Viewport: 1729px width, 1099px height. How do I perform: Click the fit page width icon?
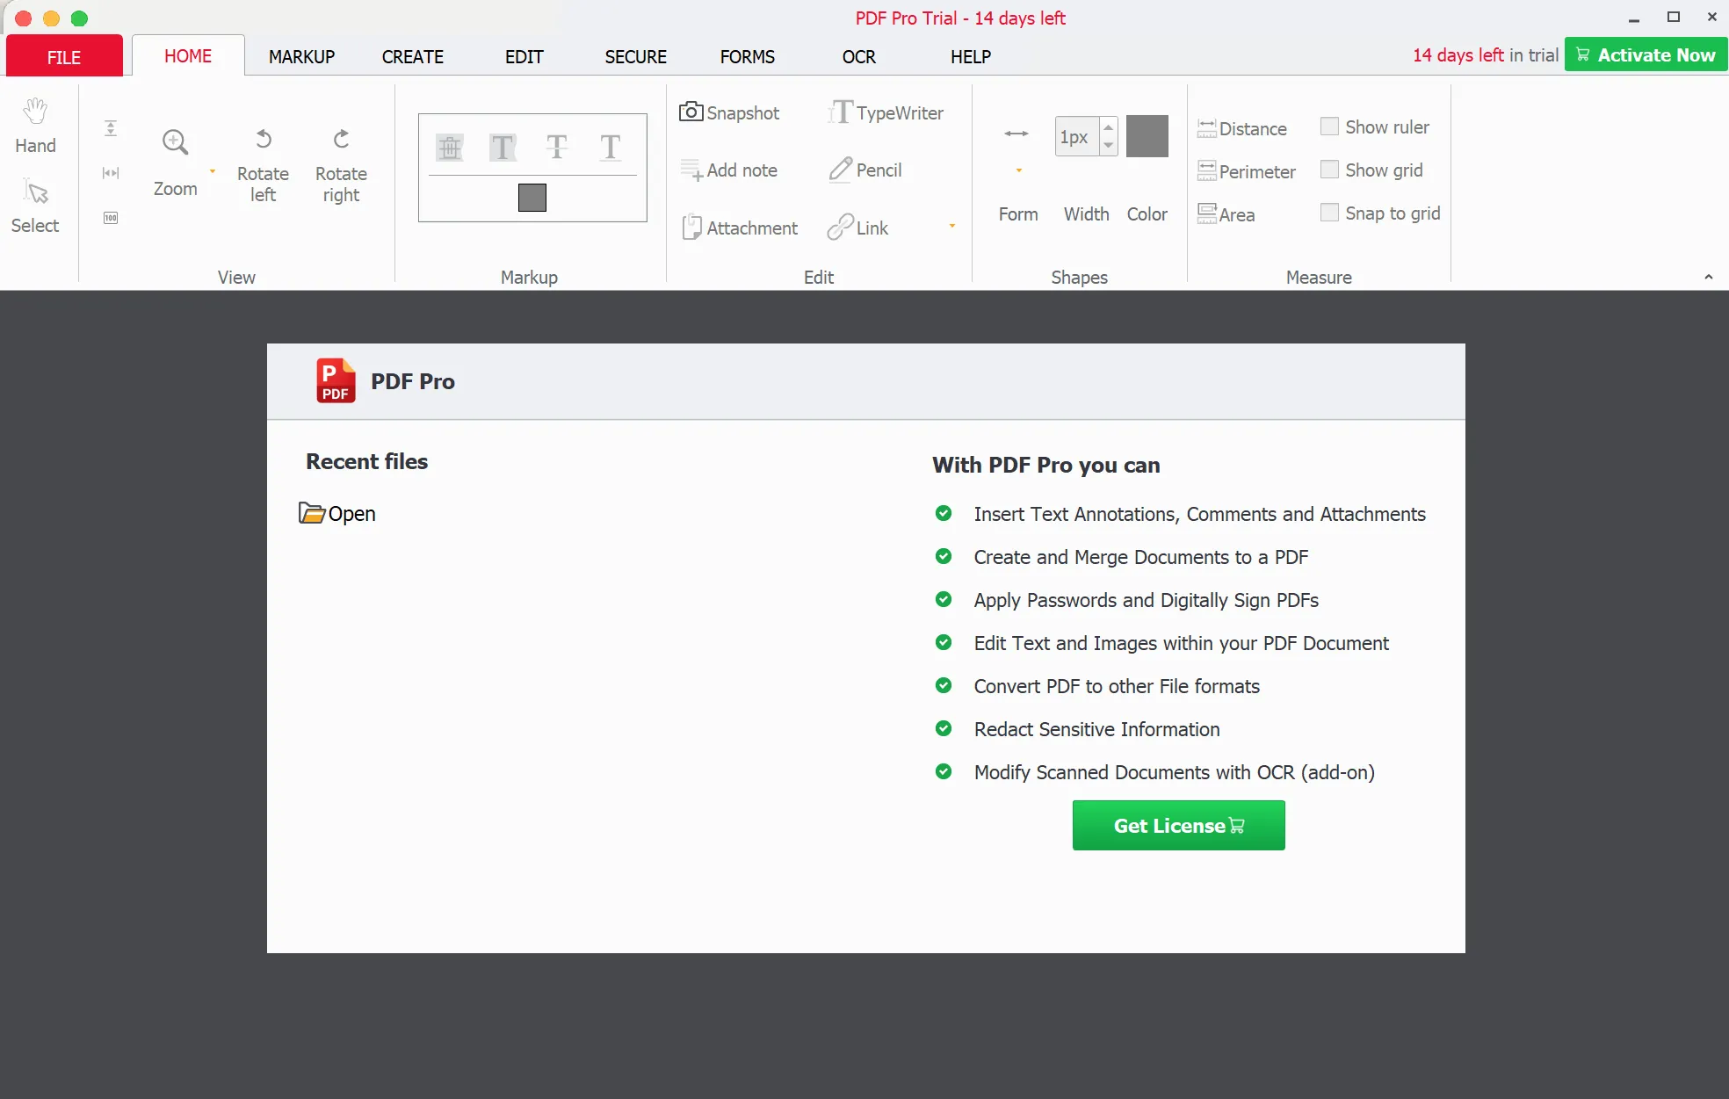(111, 173)
